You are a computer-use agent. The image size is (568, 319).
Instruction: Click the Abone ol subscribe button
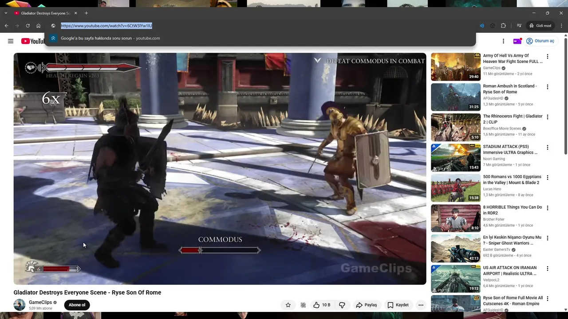tap(77, 305)
